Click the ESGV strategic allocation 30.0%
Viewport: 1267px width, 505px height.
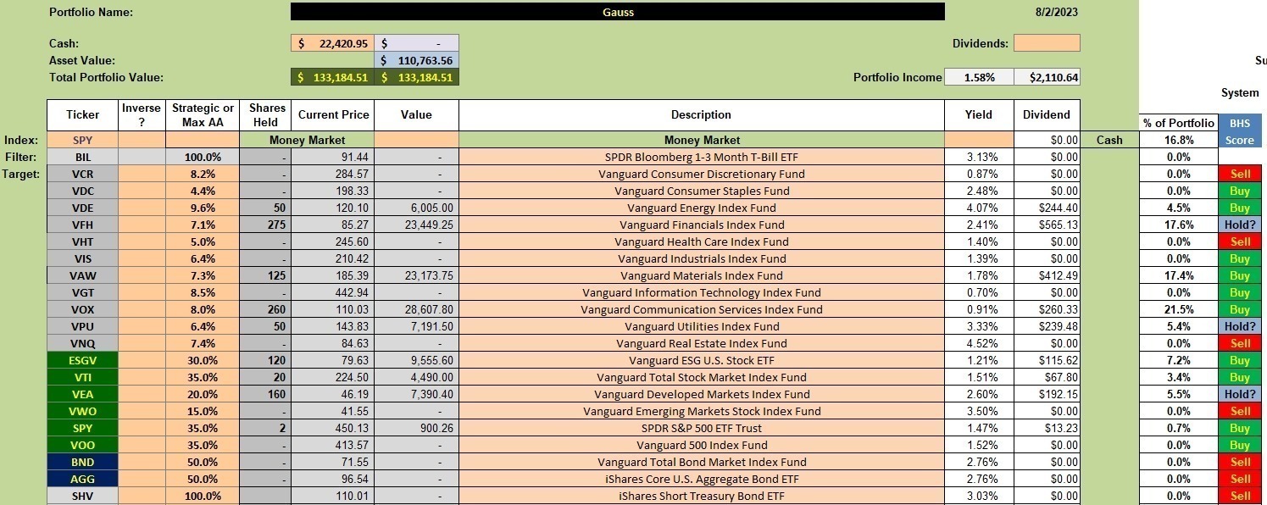(203, 360)
